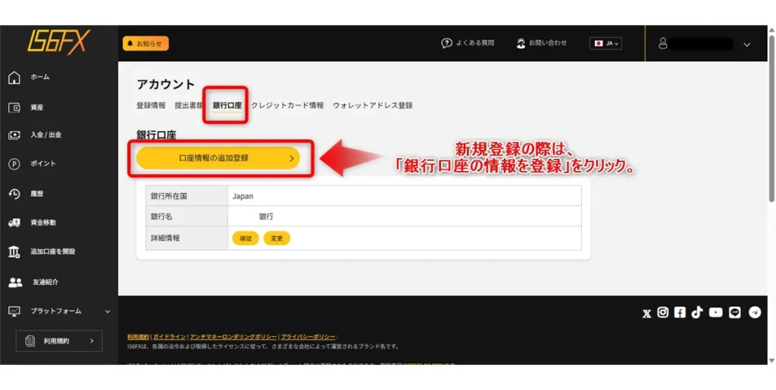Open the JA language dropdown
The height and width of the screenshot is (390, 776).
click(605, 43)
